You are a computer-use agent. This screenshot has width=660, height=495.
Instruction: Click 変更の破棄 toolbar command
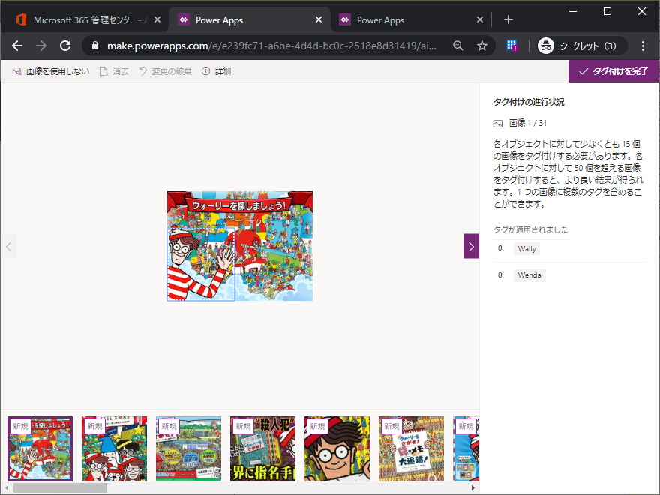click(x=166, y=71)
